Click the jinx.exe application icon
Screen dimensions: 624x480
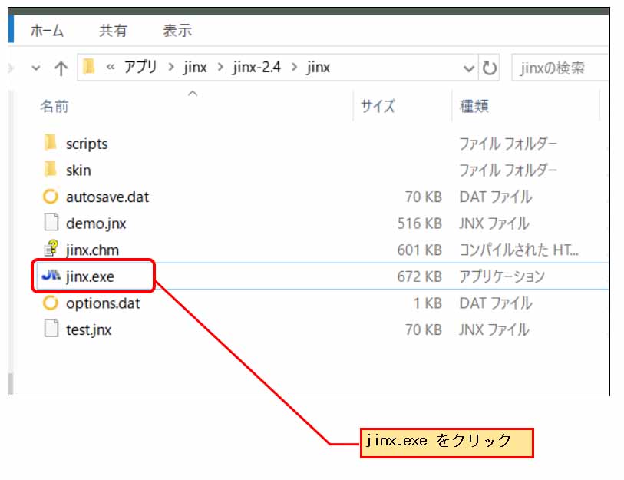[x=51, y=276]
